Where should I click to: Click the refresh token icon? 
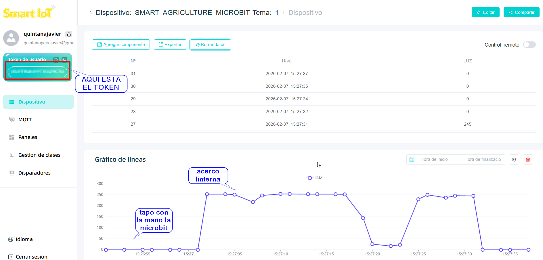[56, 60]
